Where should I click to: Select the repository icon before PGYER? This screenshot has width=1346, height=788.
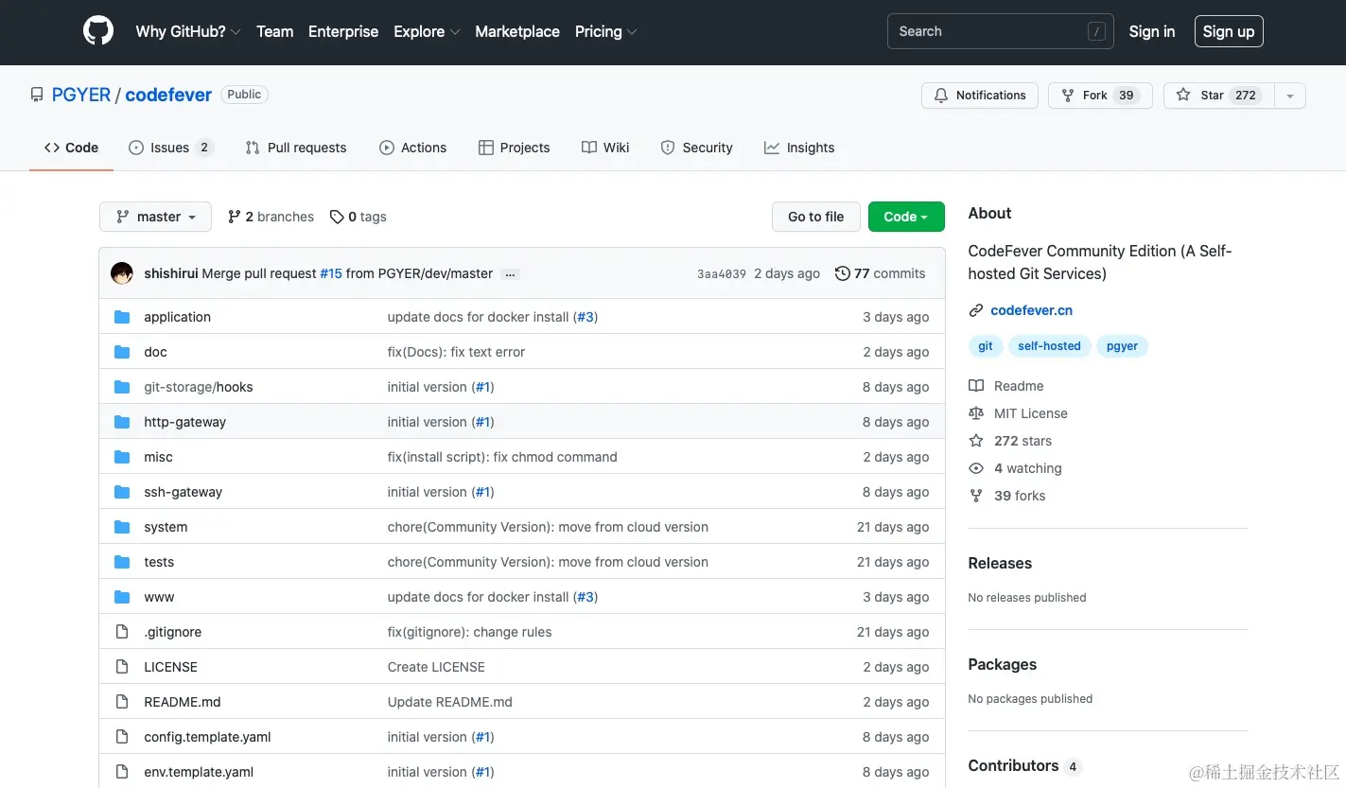click(37, 95)
